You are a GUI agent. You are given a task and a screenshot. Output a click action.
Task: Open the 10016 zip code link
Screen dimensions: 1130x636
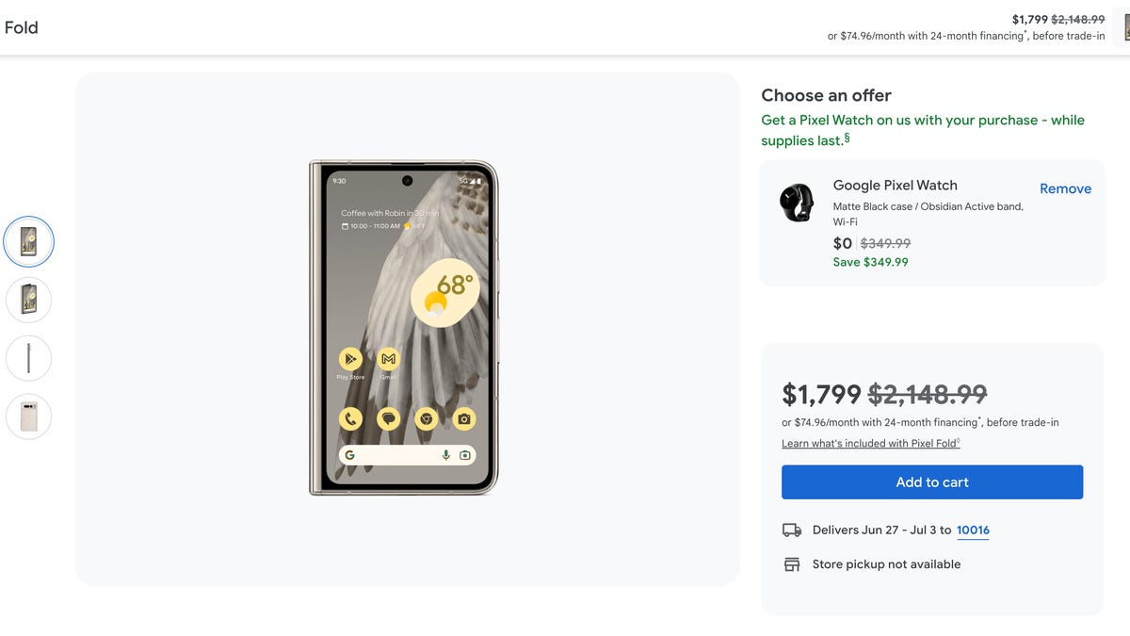click(x=973, y=530)
